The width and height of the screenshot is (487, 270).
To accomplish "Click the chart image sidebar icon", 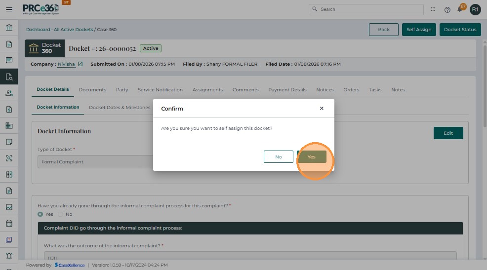I will point(9,207).
